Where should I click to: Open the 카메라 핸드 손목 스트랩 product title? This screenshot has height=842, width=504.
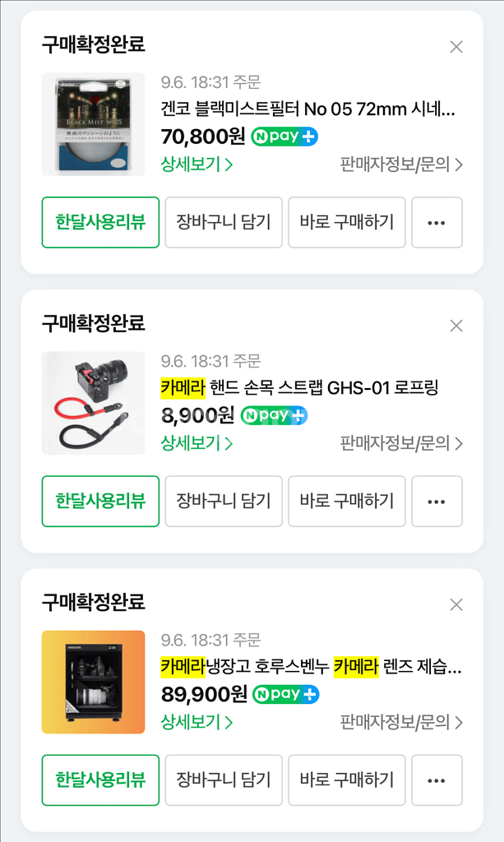click(x=299, y=387)
